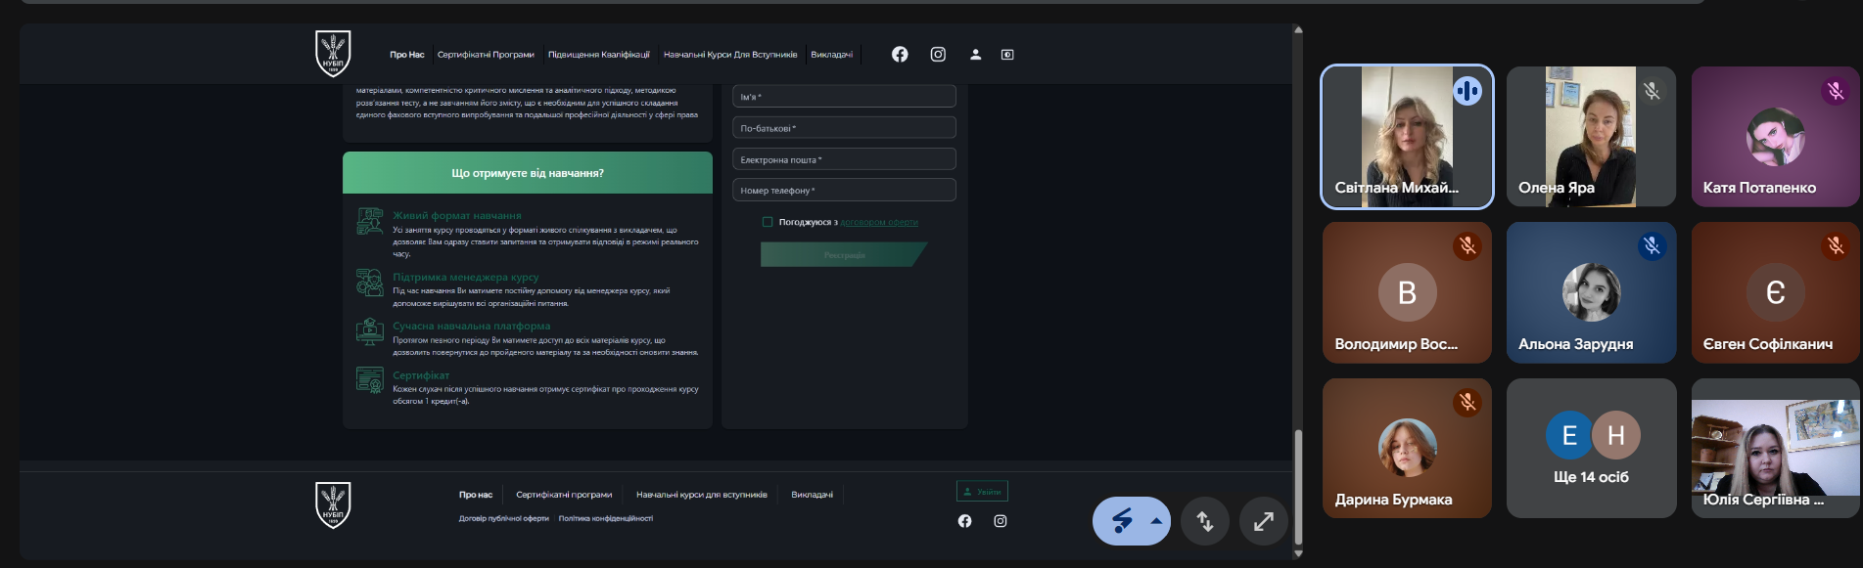Viewport: 1863px width, 568px height.
Task: Open 'Навчальні Курси Для Вступників' menu
Action: (730, 55)
